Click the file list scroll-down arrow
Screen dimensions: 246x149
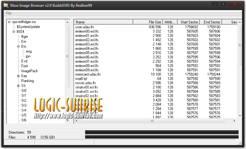click(x=240, y=116)
